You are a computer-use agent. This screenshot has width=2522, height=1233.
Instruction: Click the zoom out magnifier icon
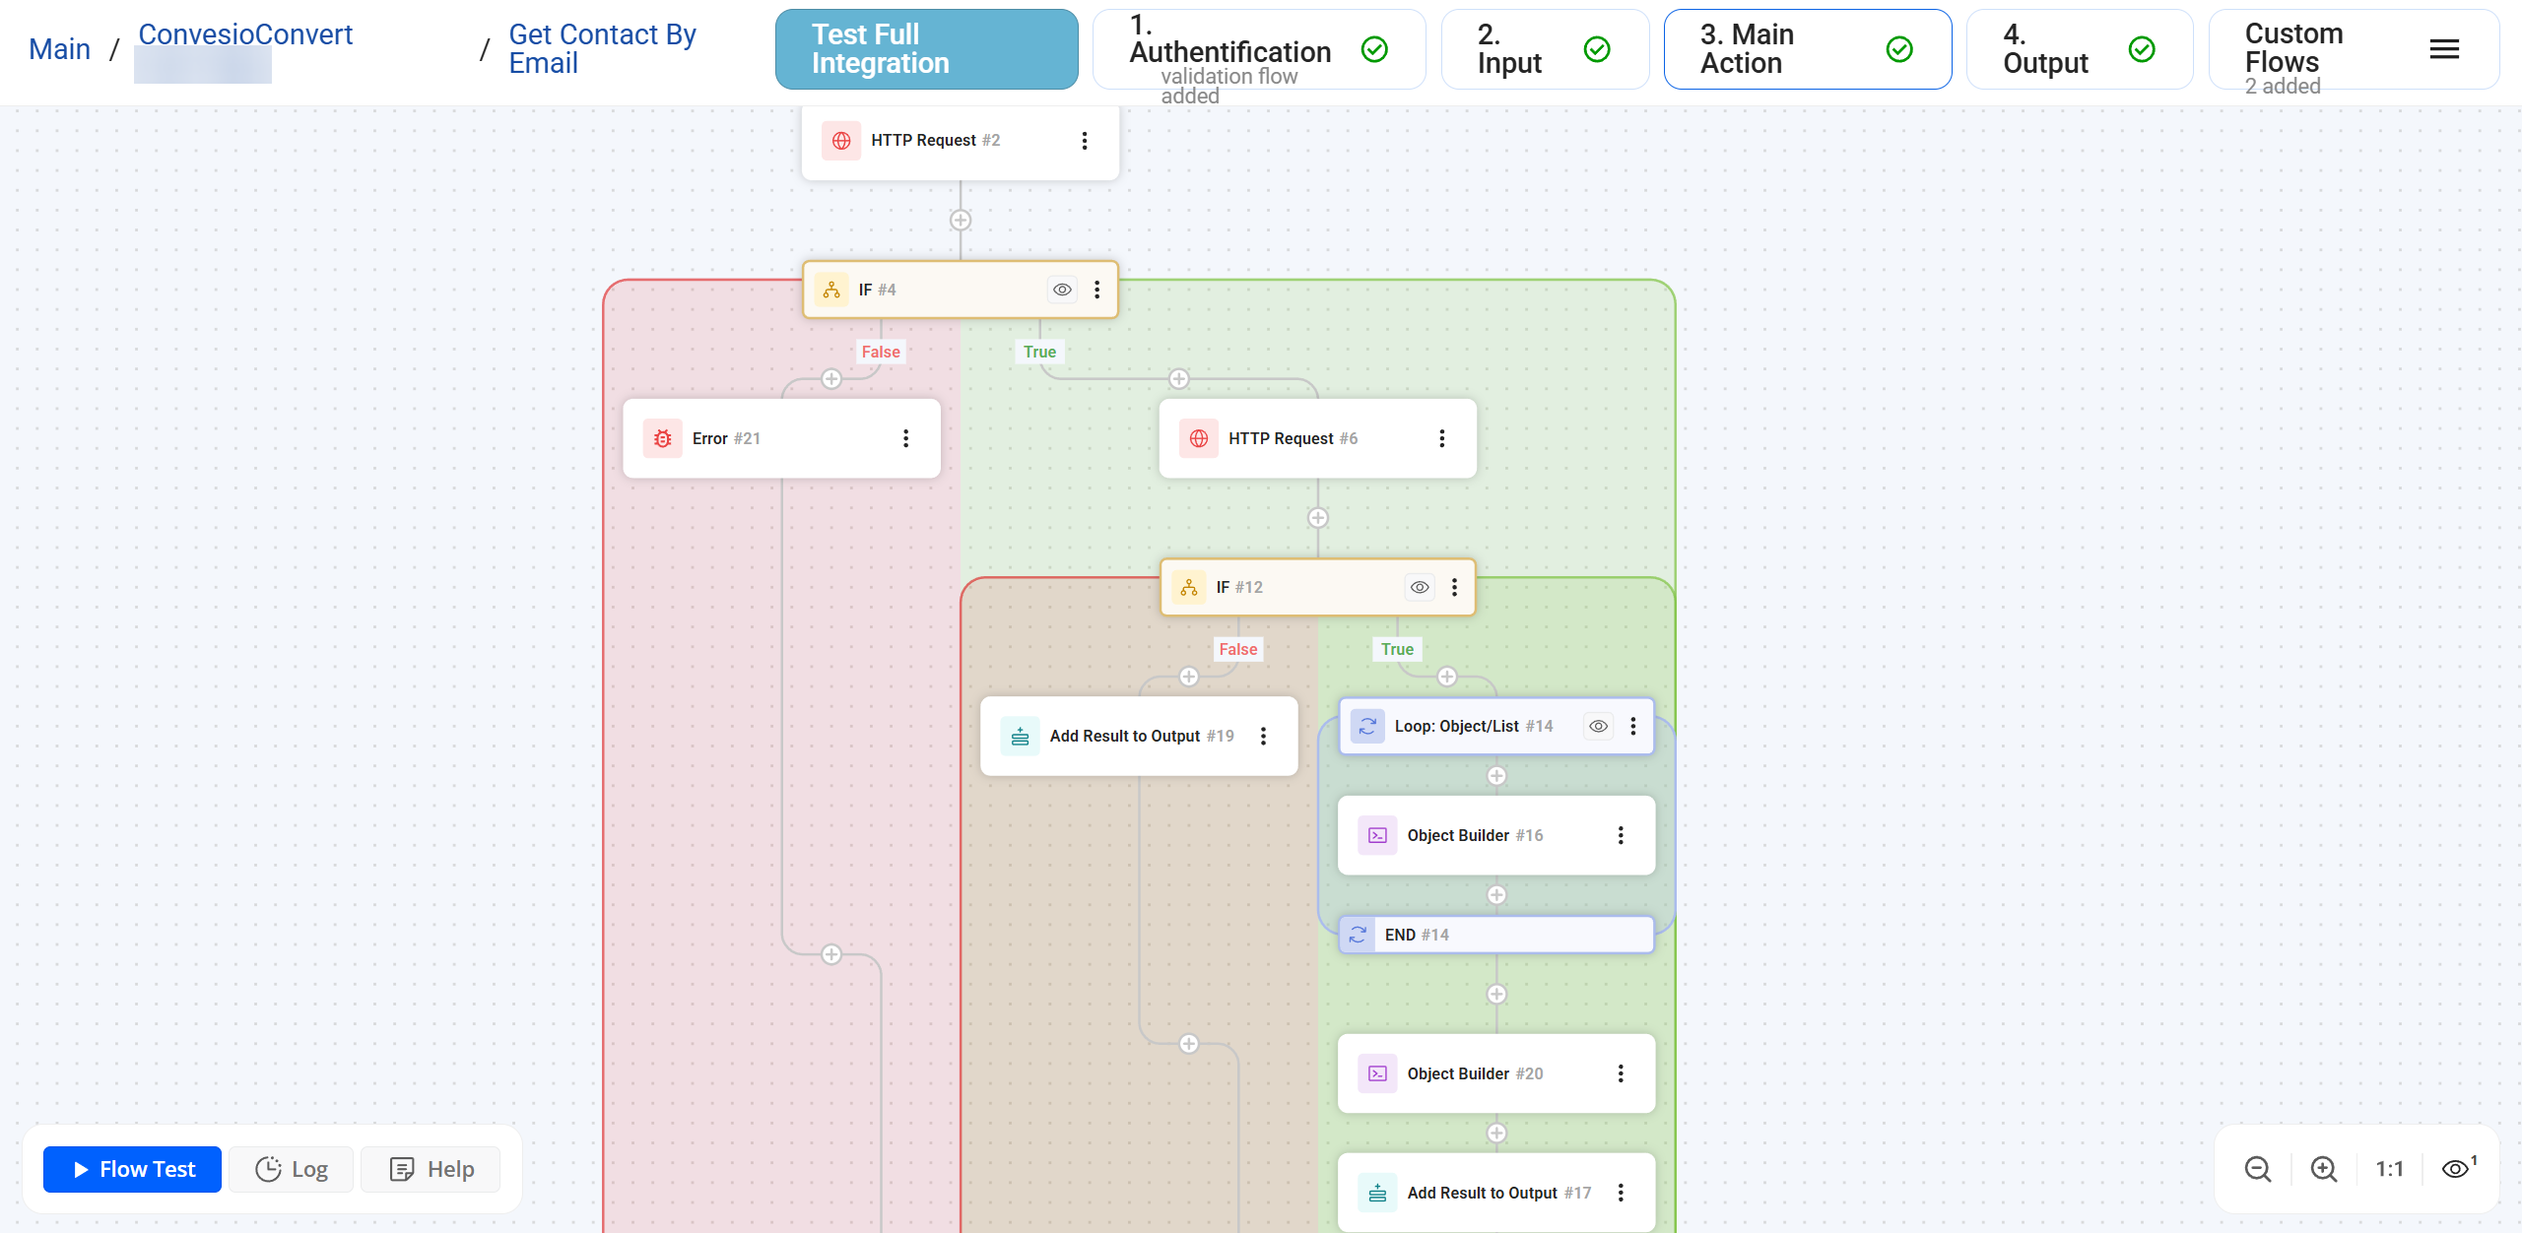tap(2257, 1169)
